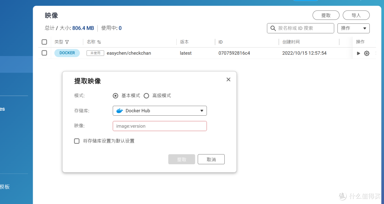
Task: Click the 创建时间 column header
Action: [291, 42]
